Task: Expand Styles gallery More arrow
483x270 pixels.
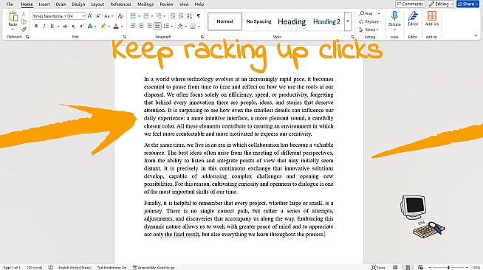Action: 347,21
